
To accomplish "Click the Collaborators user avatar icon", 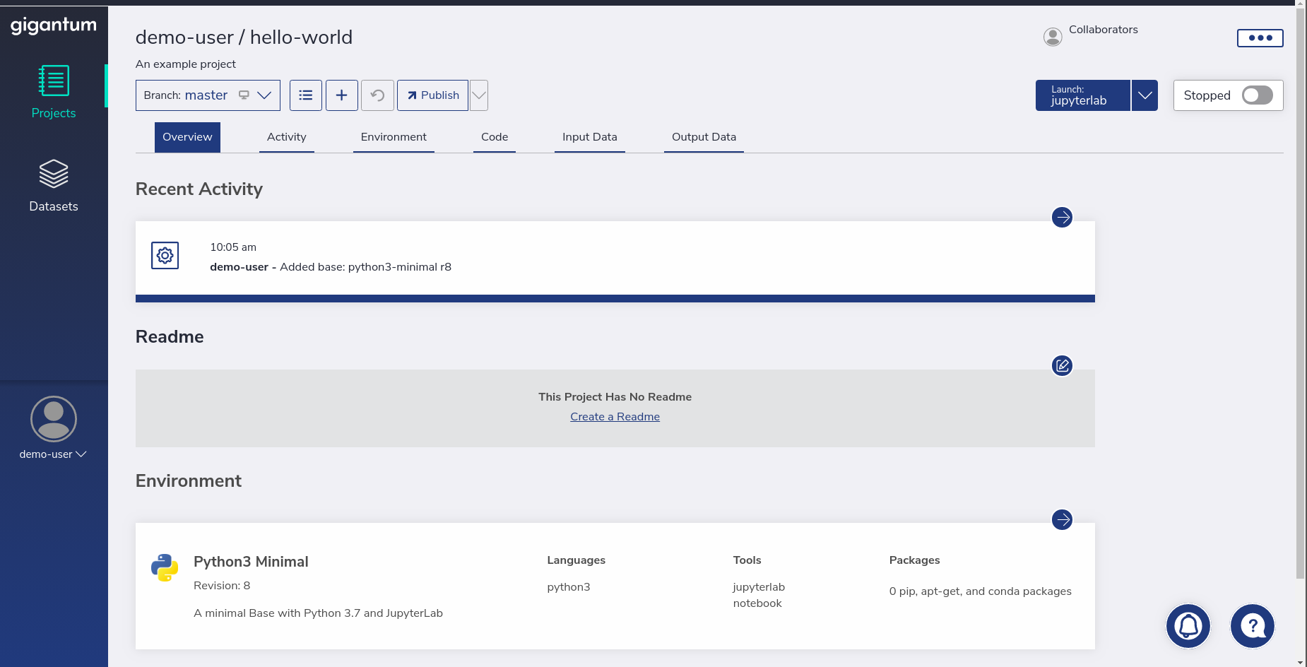I will (x=1053, y=37).
